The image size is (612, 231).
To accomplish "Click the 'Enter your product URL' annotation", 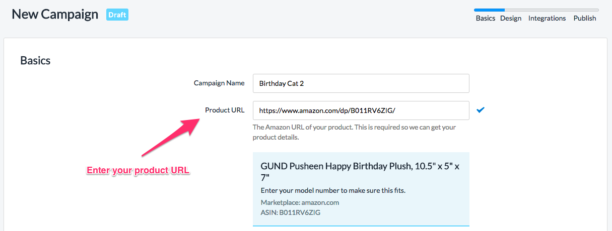I will pyautogui.click(x=138, y=170).
